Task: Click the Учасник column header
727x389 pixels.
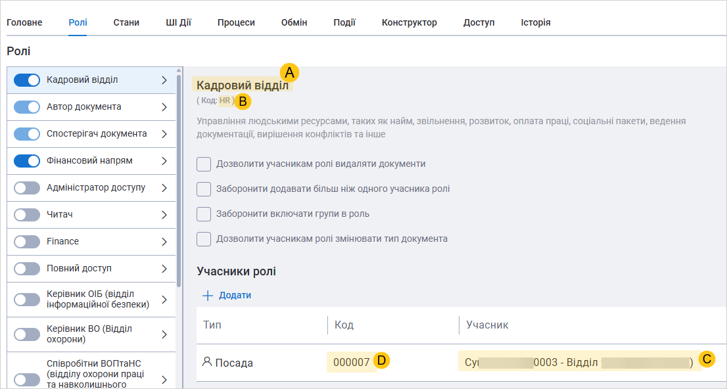Action: tap(487, 325)
